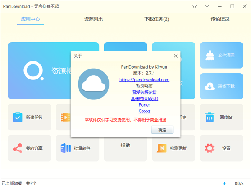Click the Poner link
This screenshot has width=251, height=188.
point(144,105)
